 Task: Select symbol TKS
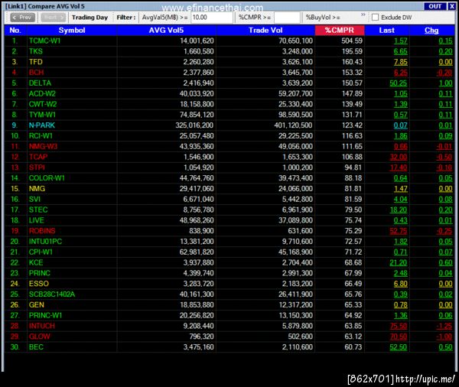pos(36,51)
